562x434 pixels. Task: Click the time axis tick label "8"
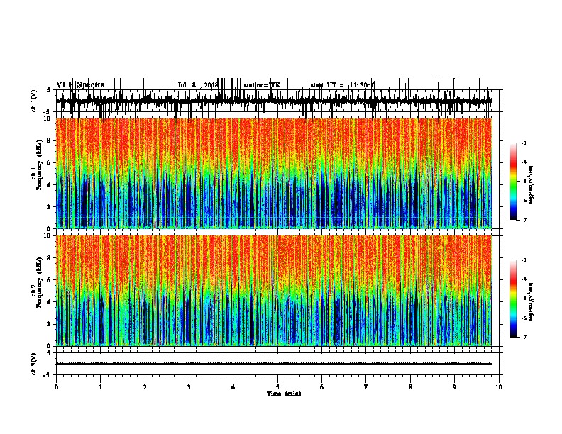410,387
